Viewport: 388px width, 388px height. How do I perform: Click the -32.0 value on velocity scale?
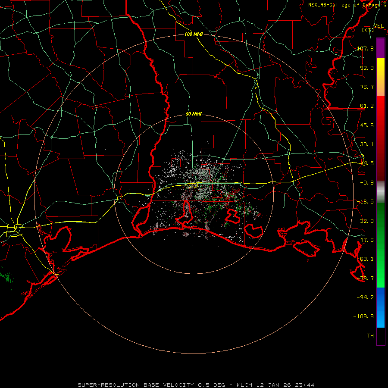pos(365,221)
